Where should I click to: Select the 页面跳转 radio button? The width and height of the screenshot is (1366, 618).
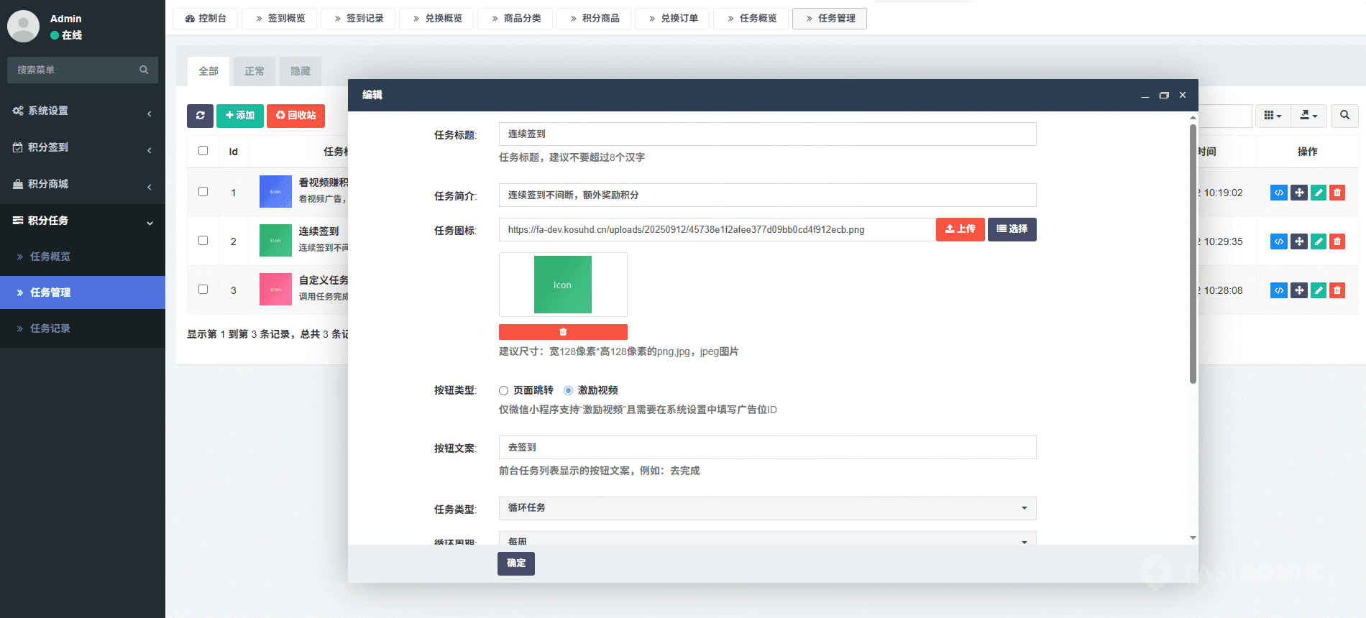click(504, 391)
